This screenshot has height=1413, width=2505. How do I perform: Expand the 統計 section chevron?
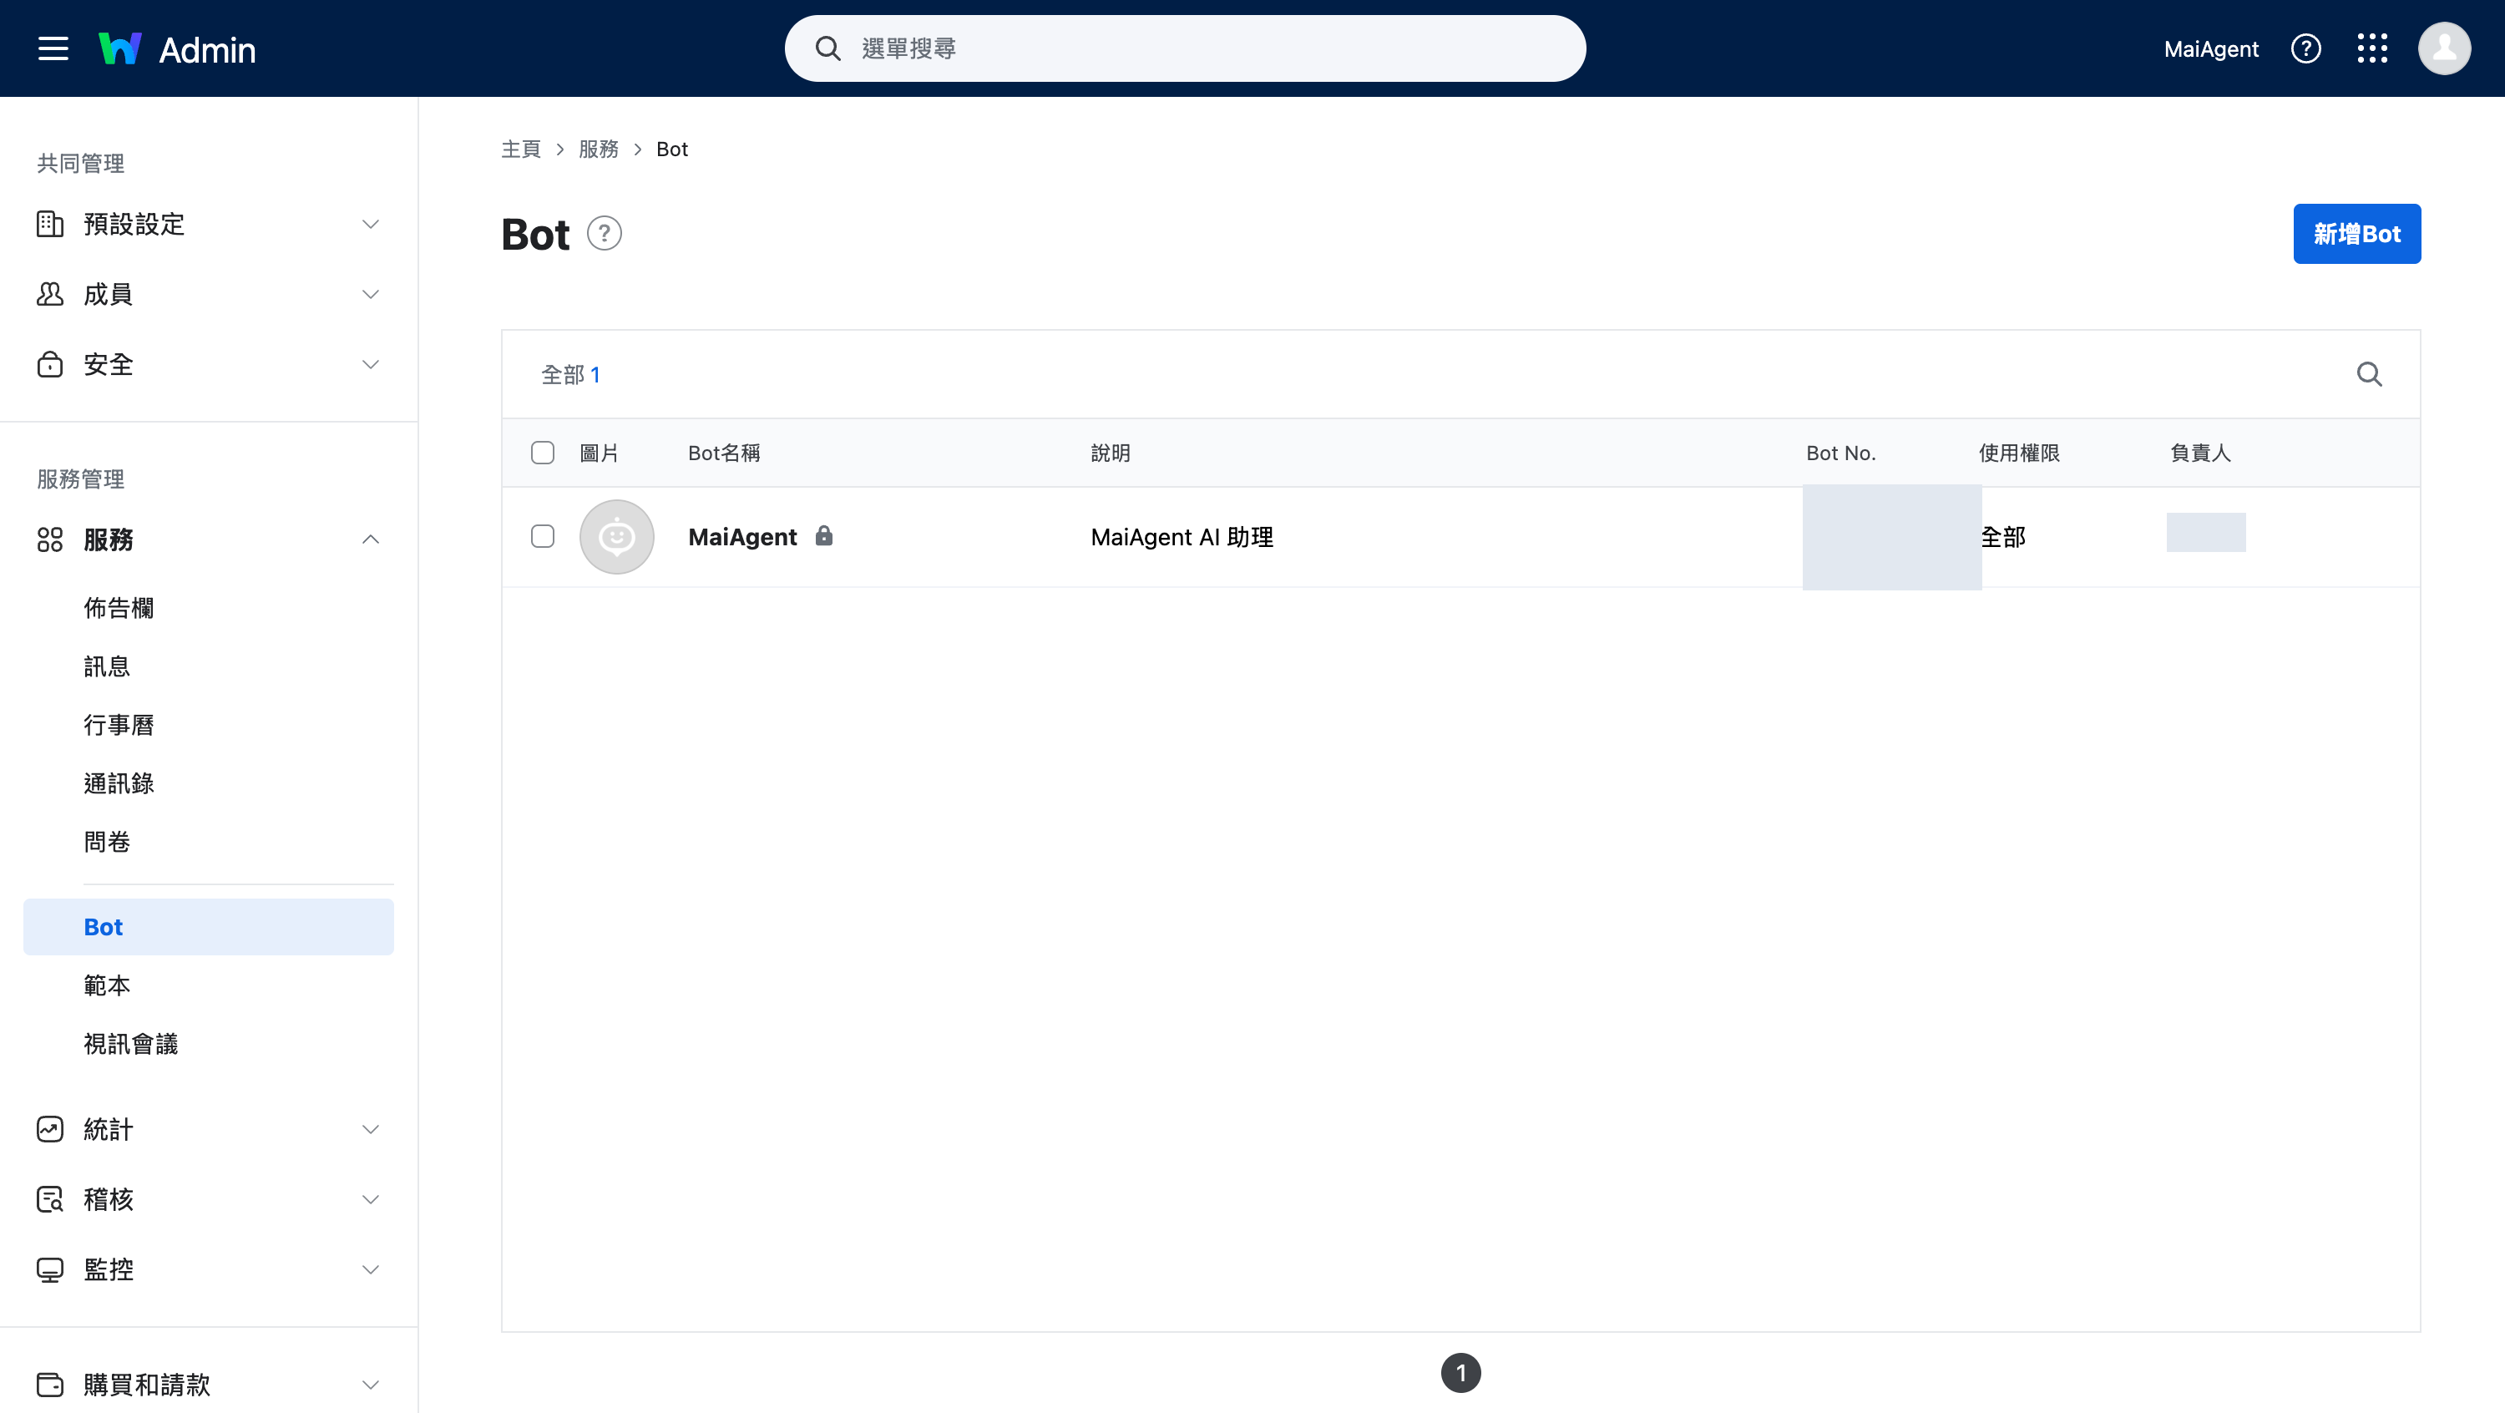coord(371,1129)
